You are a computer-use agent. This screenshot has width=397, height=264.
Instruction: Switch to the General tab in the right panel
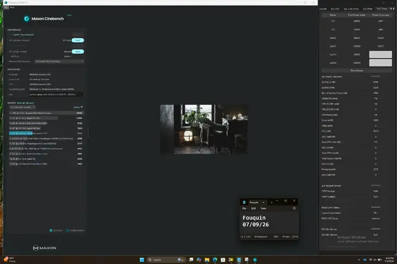click(x=323, y=9)
